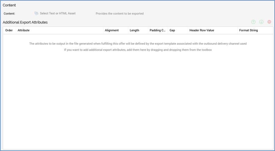Click the Header Row Value column header

click(202, 30)
